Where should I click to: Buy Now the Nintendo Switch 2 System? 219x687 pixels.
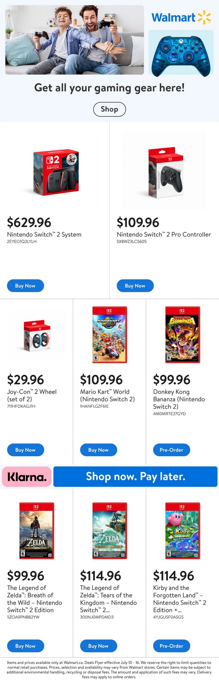[x=25, y=286]
